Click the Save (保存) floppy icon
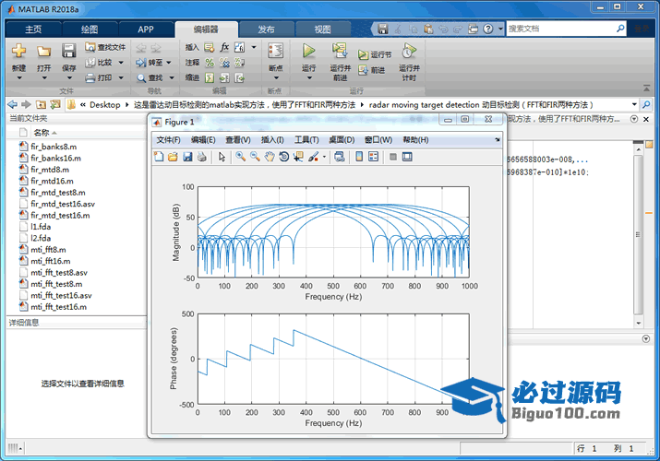Screen dimensions: 660x461 coord(68,51)
